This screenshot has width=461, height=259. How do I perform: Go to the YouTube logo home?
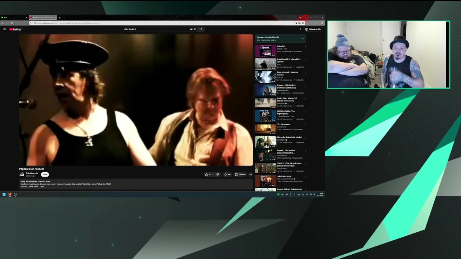[x=15, y=29]
